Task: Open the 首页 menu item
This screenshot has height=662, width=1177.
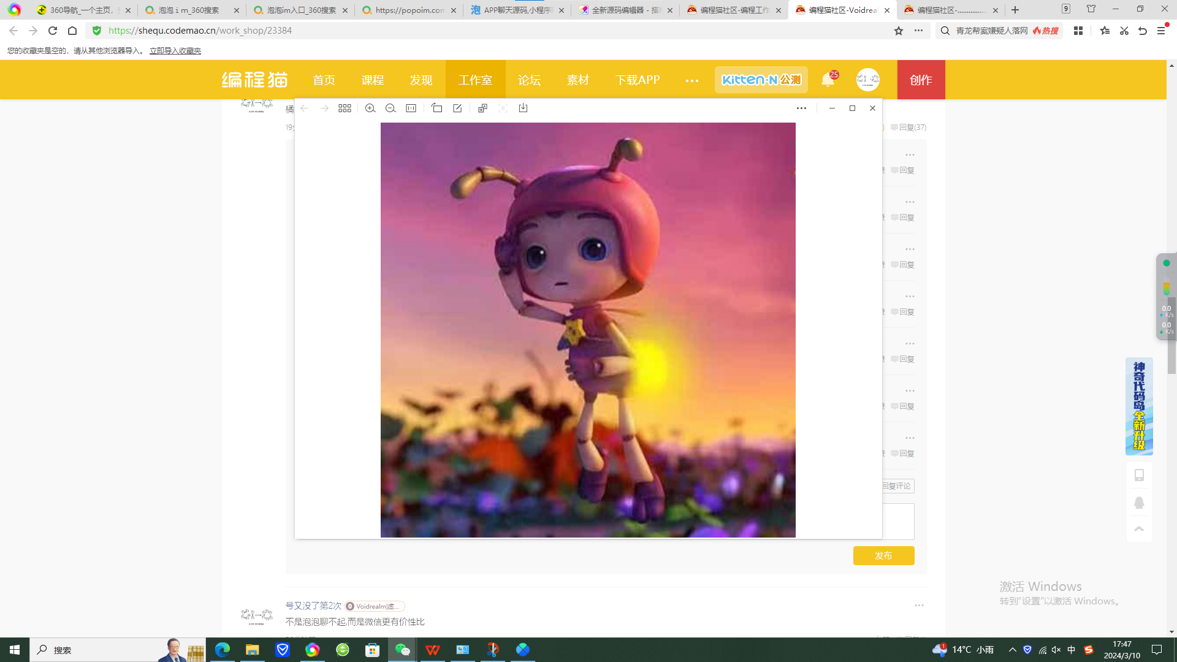Action: 324,80
